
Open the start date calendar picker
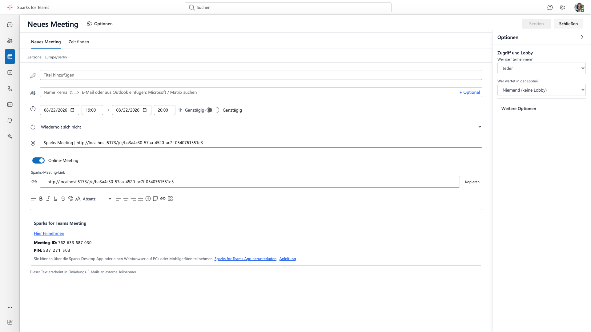(x=73, y=110)
